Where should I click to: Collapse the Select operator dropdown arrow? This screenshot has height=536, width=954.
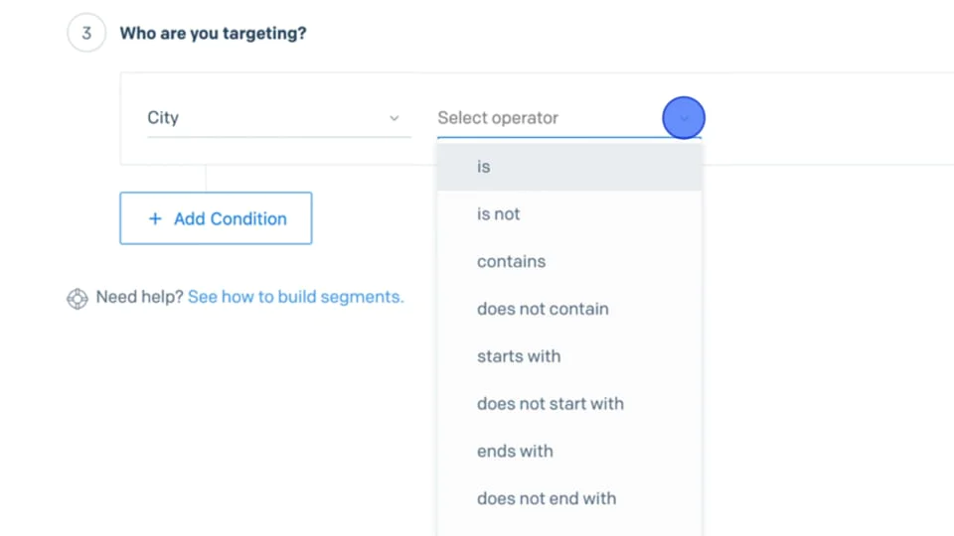(684, 118)
